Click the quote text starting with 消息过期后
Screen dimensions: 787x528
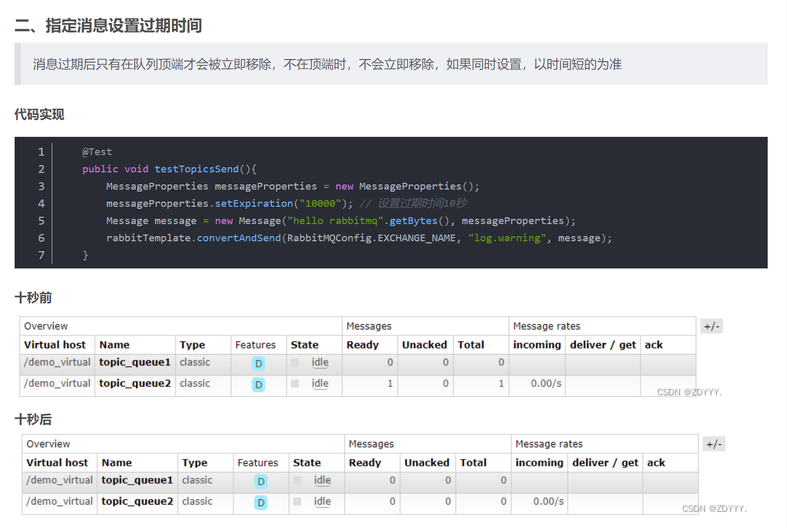pyautogui.click(x=327, y=64)
